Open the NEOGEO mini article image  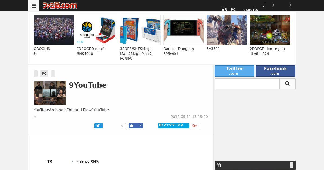pos(97,30)
